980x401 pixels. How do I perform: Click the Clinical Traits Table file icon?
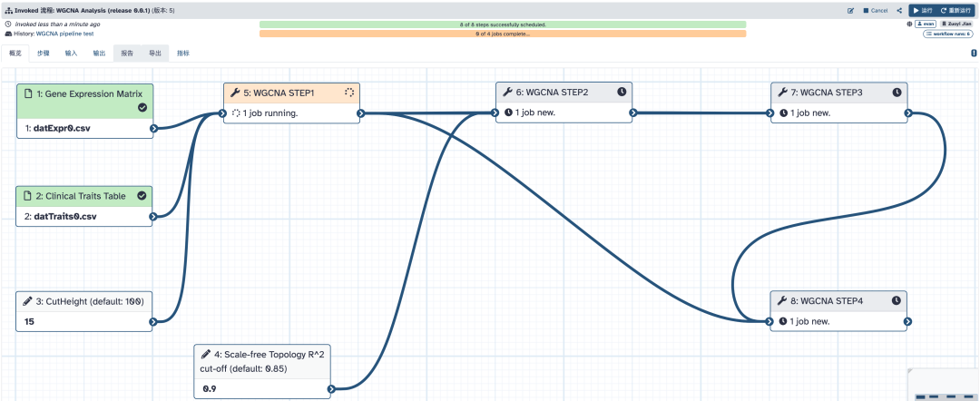[27, 196]
